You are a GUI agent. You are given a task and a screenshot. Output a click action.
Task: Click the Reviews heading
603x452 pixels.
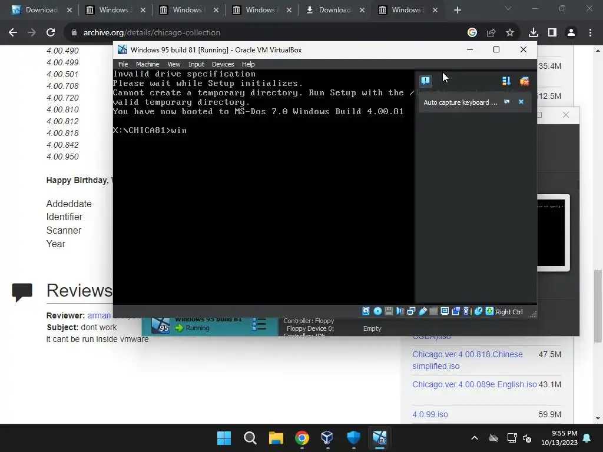coord(79,291)
